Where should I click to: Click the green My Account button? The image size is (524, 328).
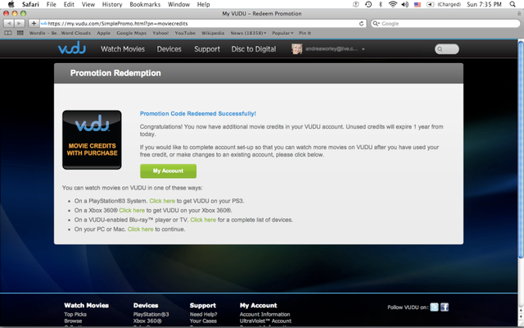coord(168,171)
